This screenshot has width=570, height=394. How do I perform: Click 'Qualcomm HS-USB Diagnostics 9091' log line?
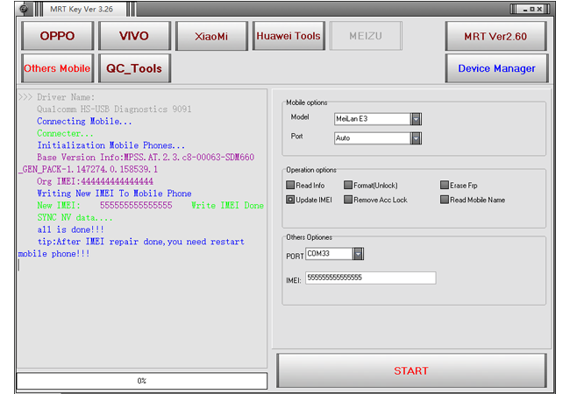pos(114,109)
